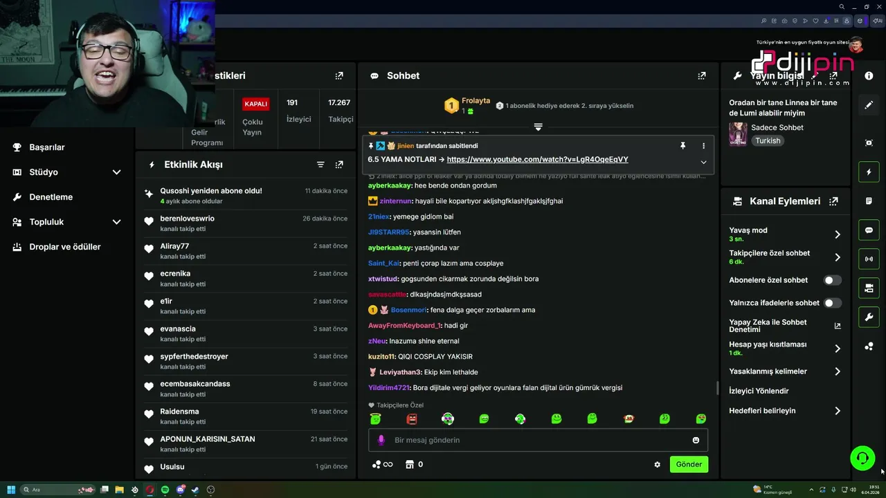Screen dimensions: 886x498
Task: Click the broadcast signal icon in right sidebar
Action: [x=869, y=259]
